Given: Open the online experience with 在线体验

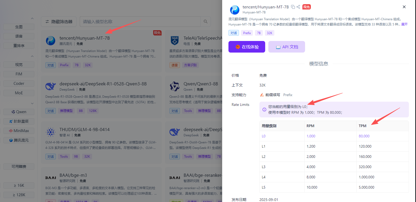Looking at the screenshot, I should 247,47.
